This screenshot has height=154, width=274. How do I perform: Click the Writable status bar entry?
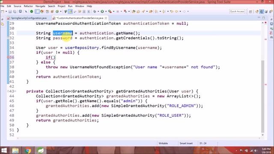163,143
